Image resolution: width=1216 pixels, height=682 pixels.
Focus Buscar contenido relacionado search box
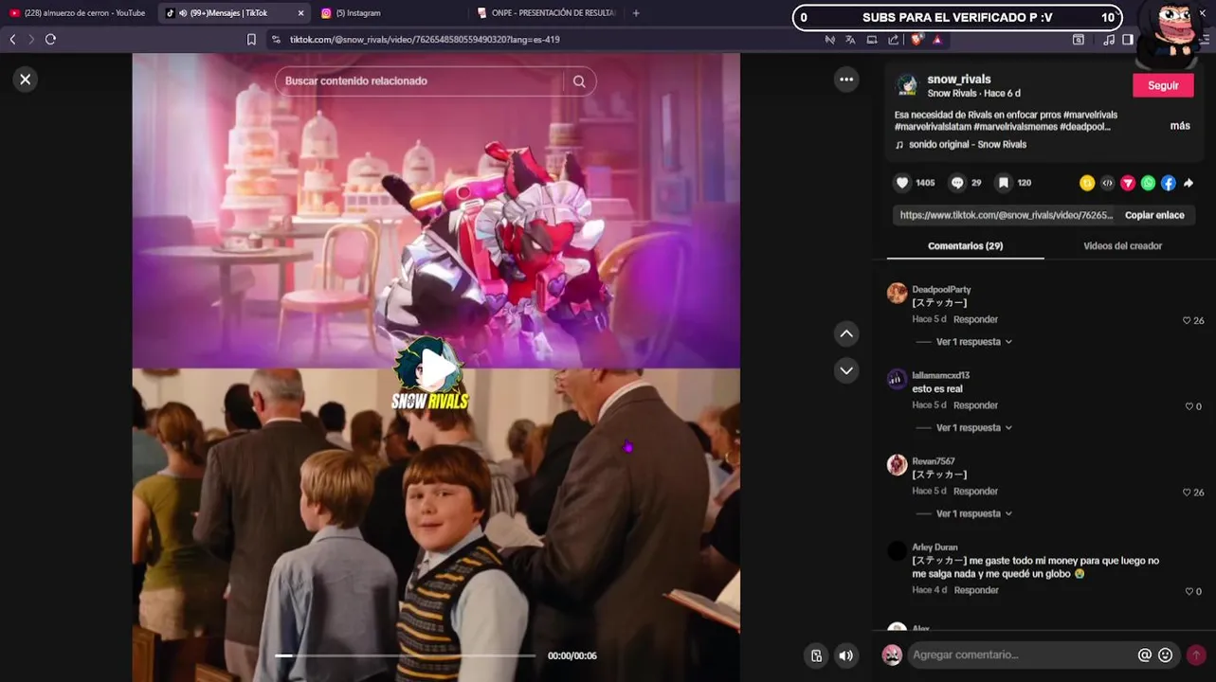pos(422,81)
